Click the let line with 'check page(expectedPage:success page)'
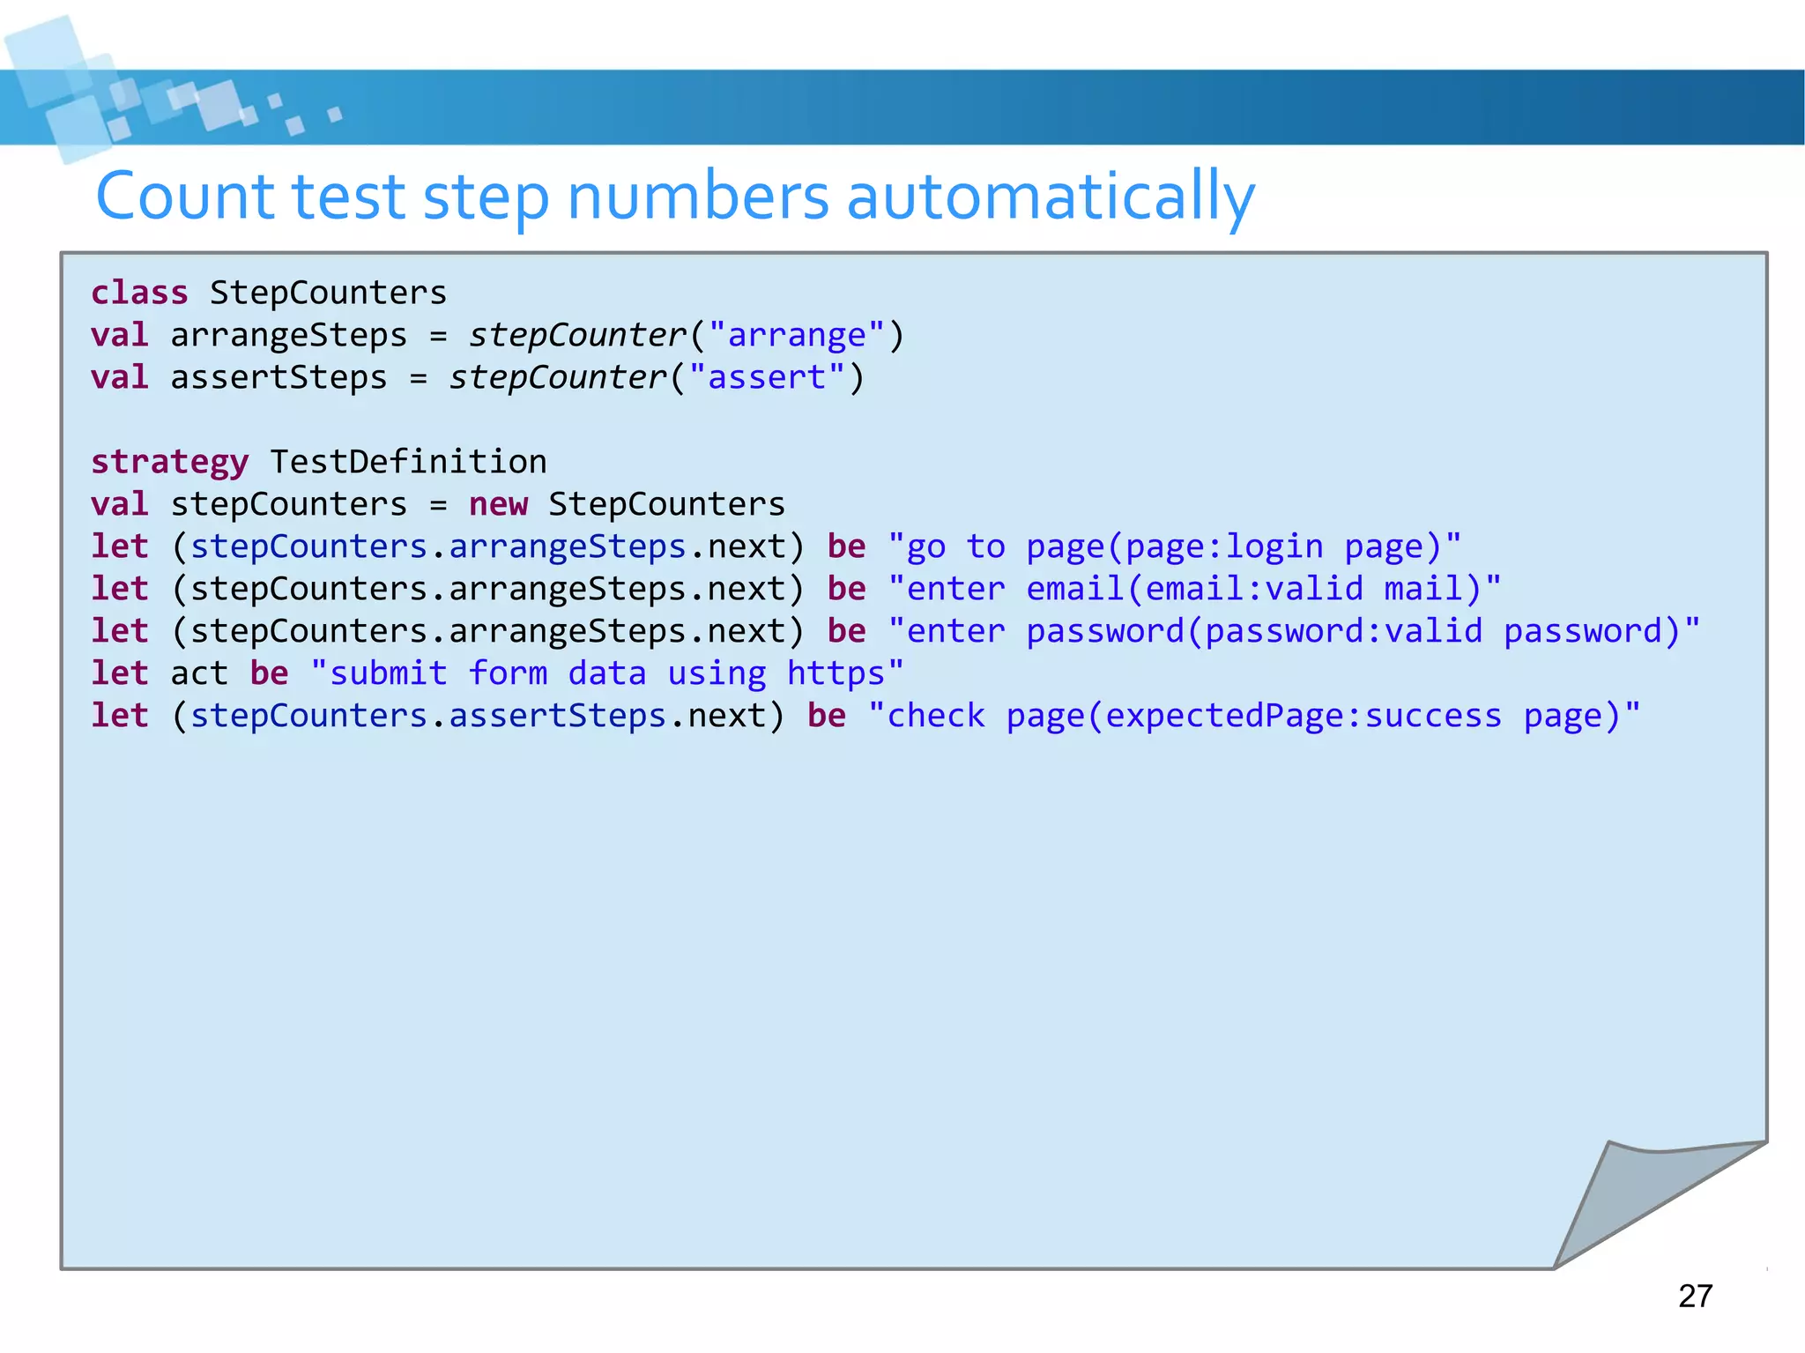 (866, 716)
